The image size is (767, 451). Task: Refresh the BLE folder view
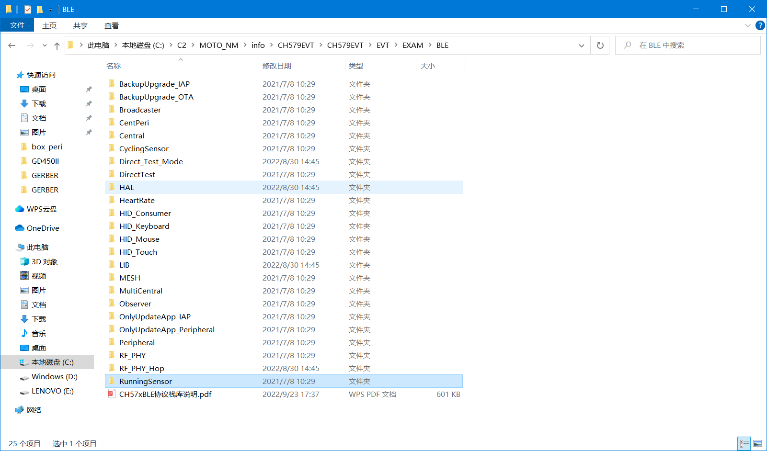(x=600, y=45)
